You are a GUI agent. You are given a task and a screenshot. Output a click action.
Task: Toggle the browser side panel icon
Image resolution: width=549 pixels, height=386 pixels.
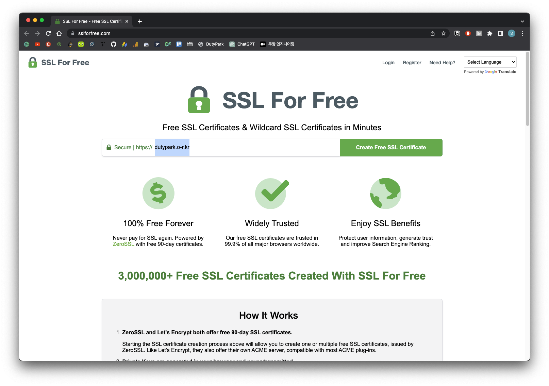[x=501, y=33]
